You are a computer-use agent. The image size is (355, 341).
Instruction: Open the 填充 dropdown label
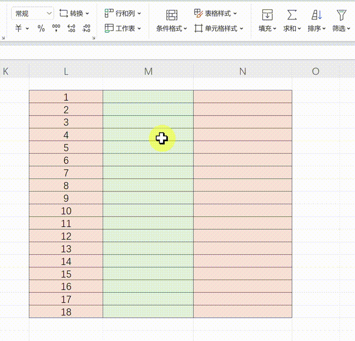pyautogui.click(x=267, y=28)
